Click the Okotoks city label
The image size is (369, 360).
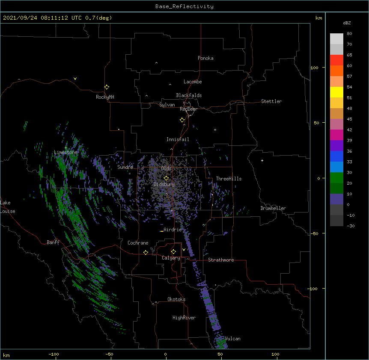click(176, 299)
